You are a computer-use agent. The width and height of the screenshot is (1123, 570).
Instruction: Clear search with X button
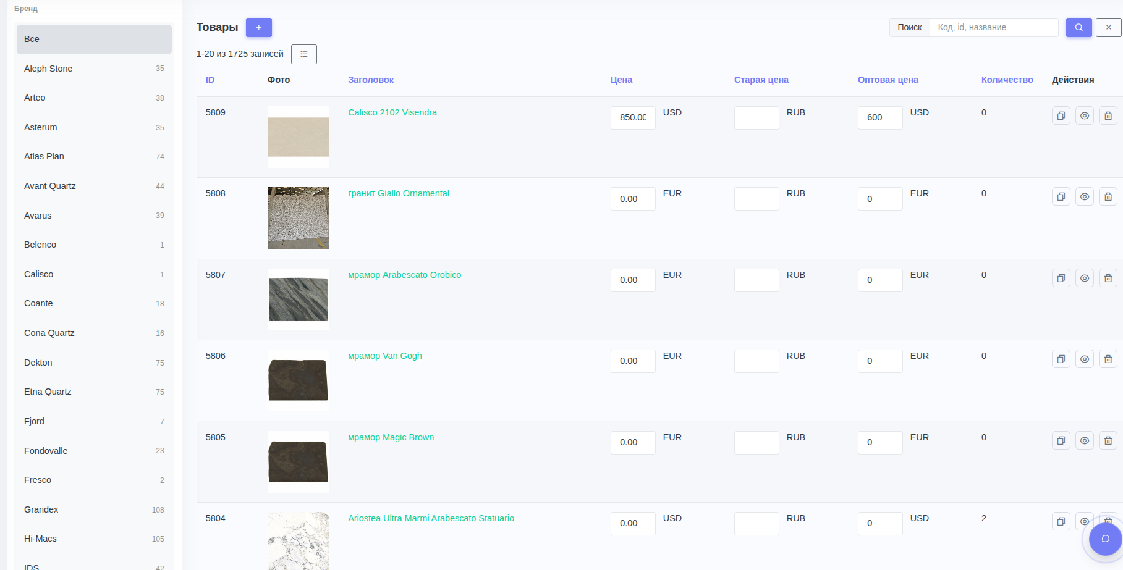(1108, 27)
